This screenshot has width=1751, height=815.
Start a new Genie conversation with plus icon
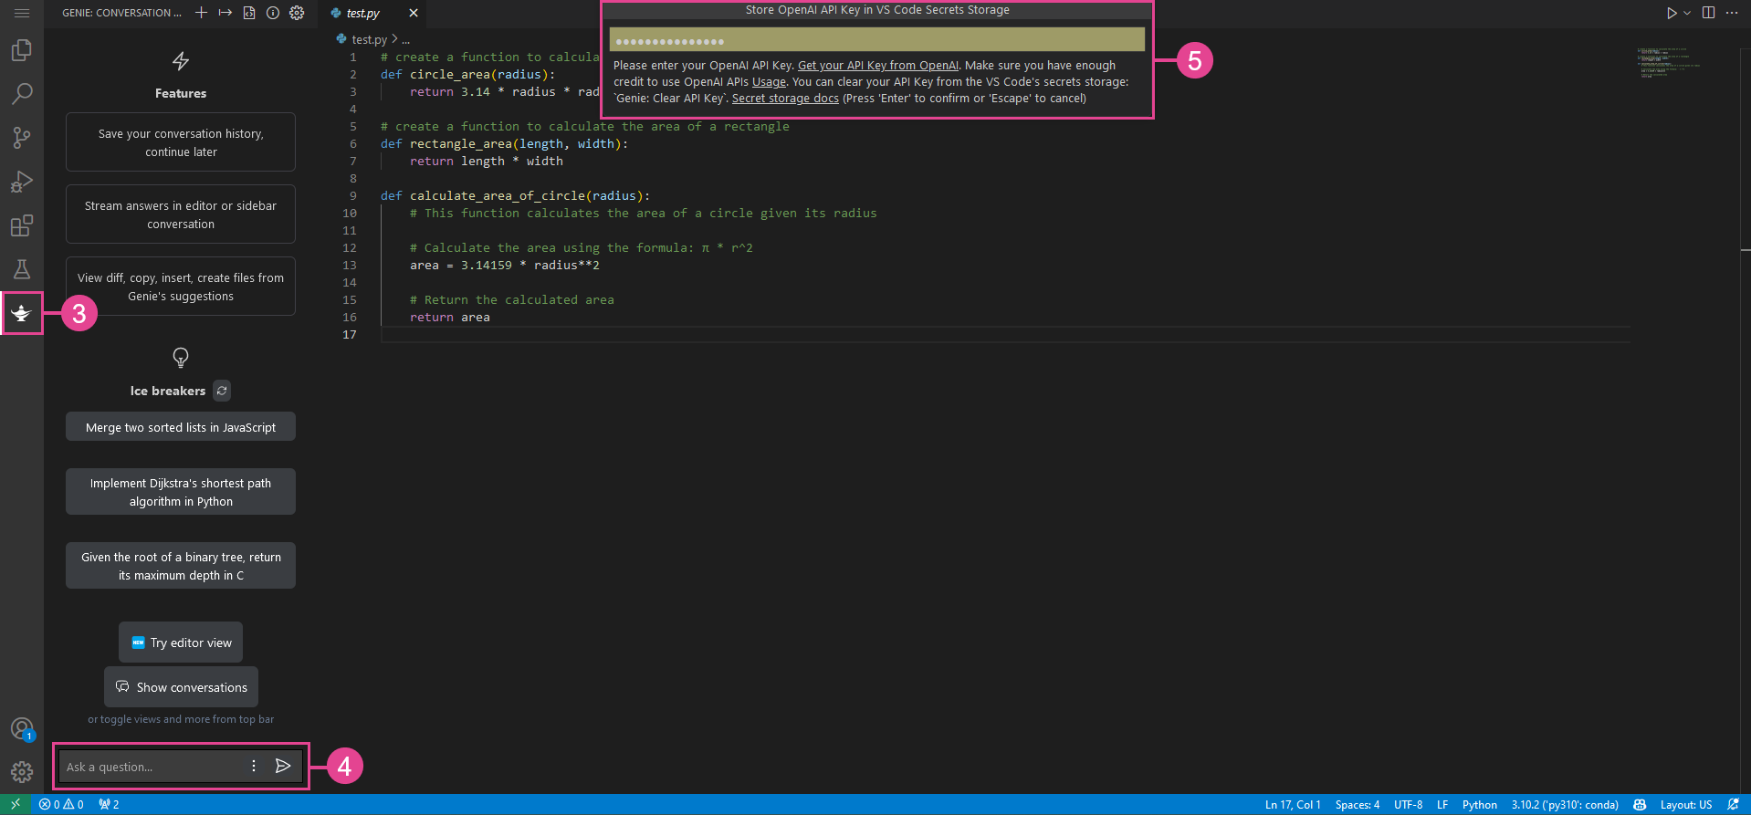(201, 13)
